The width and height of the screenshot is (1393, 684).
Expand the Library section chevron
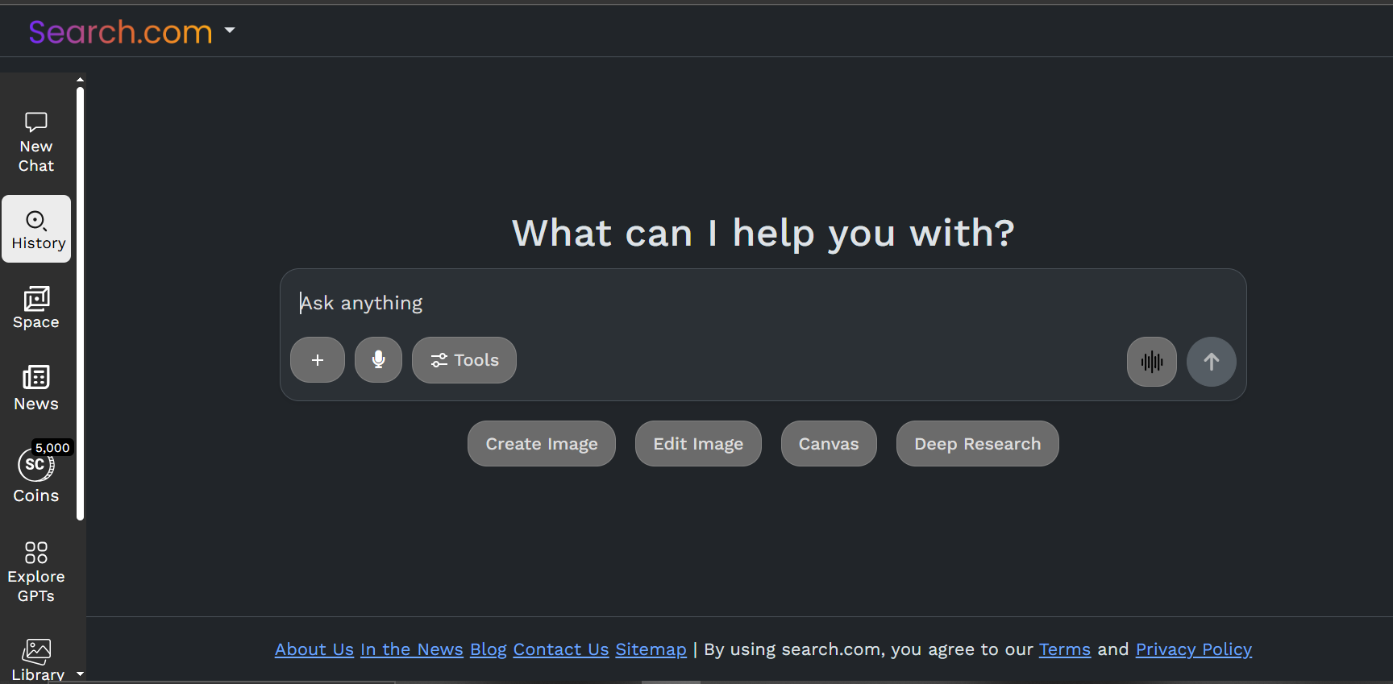pos(80,674)
